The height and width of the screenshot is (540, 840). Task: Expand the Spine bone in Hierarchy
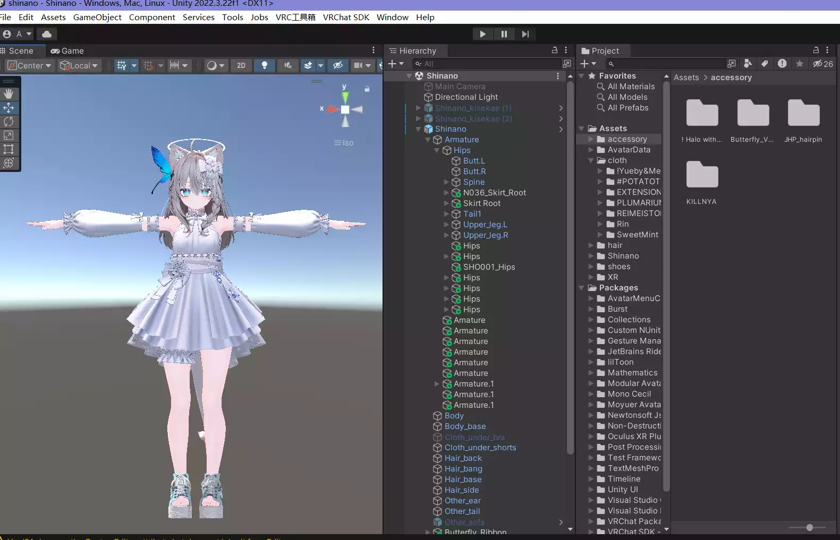pos(446,182)
